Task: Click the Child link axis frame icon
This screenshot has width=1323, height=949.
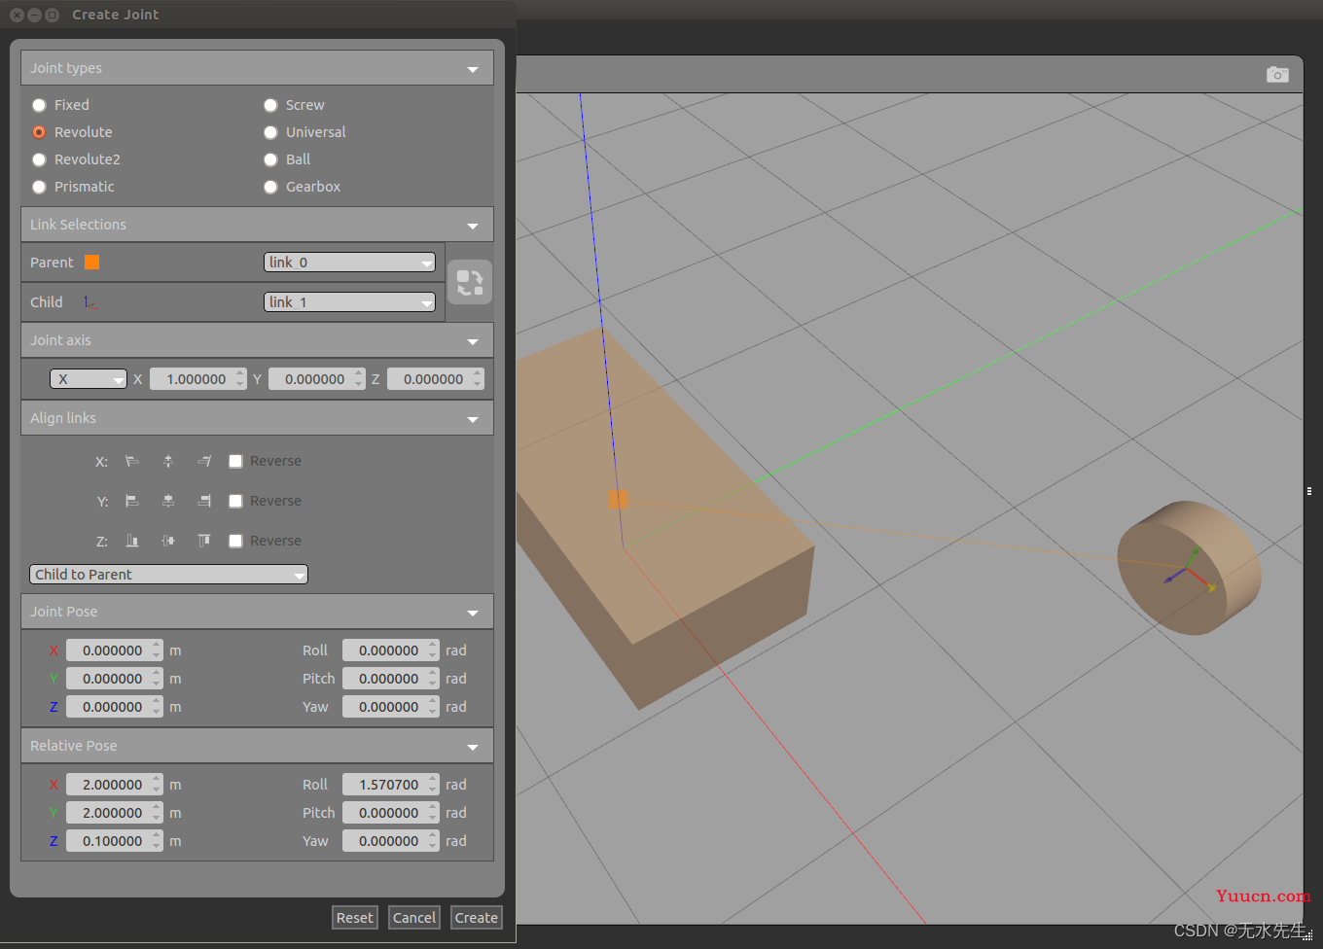Action: 89,302
